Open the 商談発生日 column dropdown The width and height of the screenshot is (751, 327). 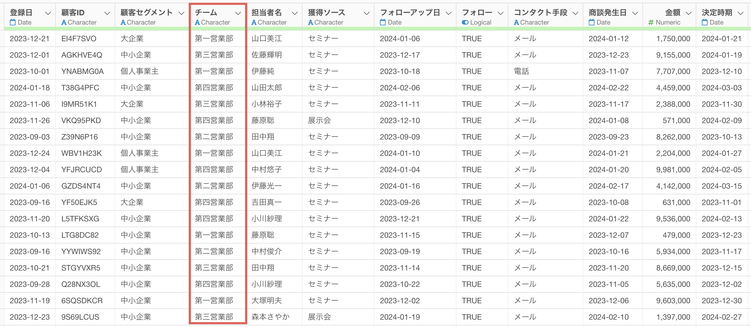(635, 13)
